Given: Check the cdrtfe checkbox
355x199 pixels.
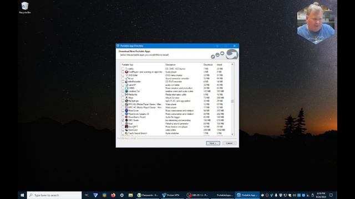Looking at the screenshot, I should (123, 69).
